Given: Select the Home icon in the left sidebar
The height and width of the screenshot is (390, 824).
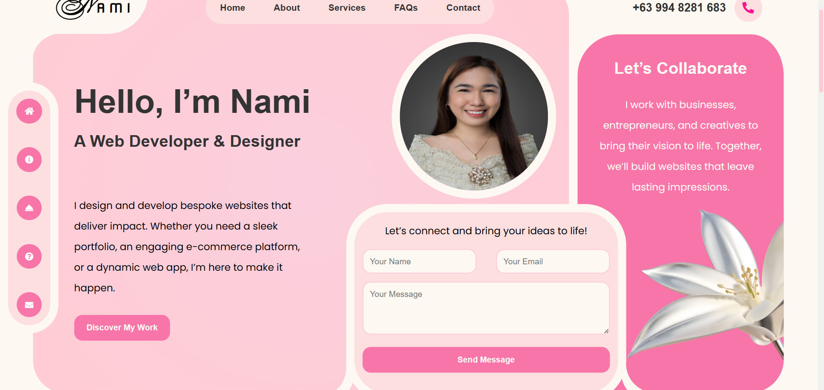Looking at the screenshot, I should [29, 111].
